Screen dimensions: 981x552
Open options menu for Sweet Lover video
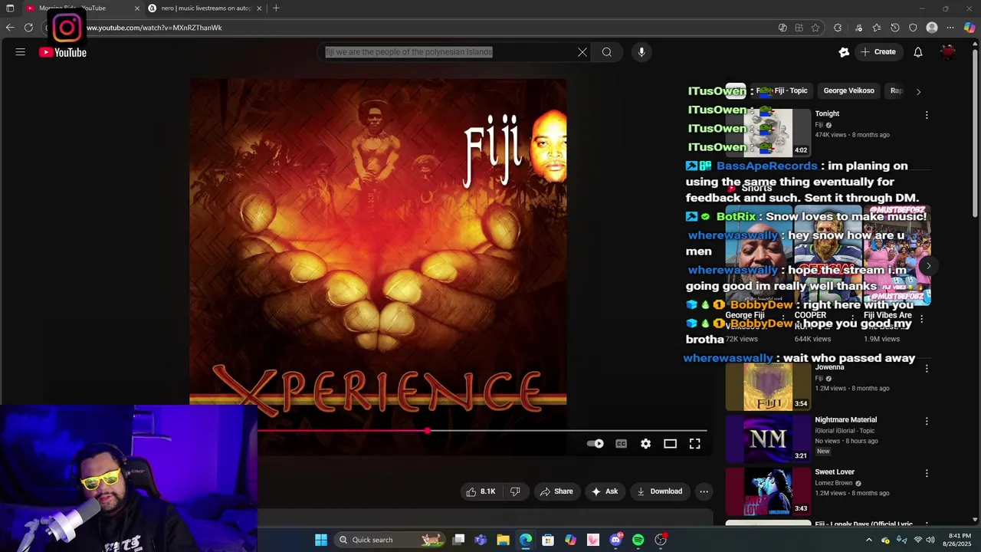pyautogui.click(x=927, y=473)
